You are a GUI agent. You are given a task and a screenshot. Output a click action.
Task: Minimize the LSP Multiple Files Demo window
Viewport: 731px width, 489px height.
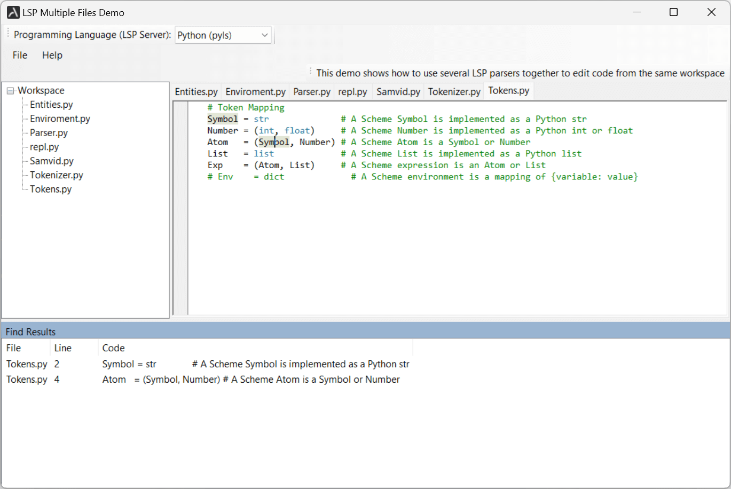click(636, 12)
